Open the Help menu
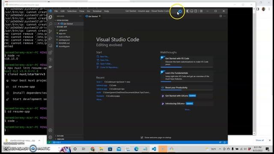The height and width of the screenshot is (154, 274). point(107,11)
